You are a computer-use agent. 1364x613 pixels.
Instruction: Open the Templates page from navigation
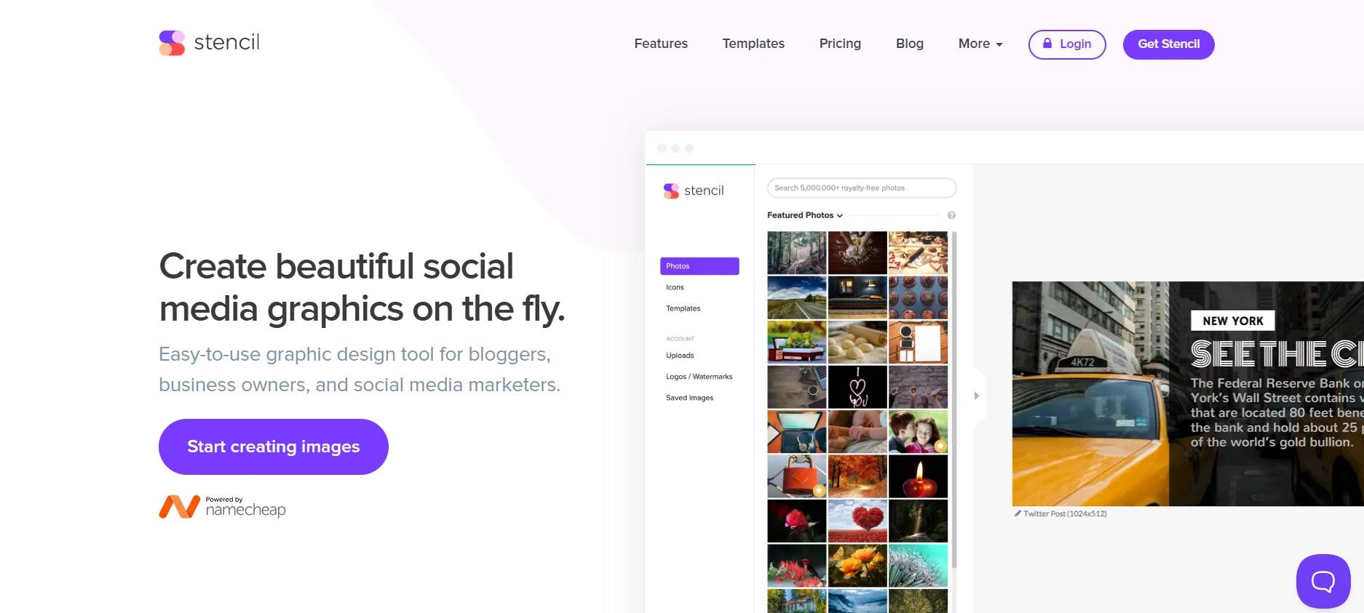753,44
